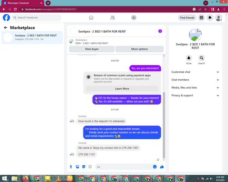228x182 pixels.
Task: Click the conversation title in the chat header
Action: tap(102, 31)
